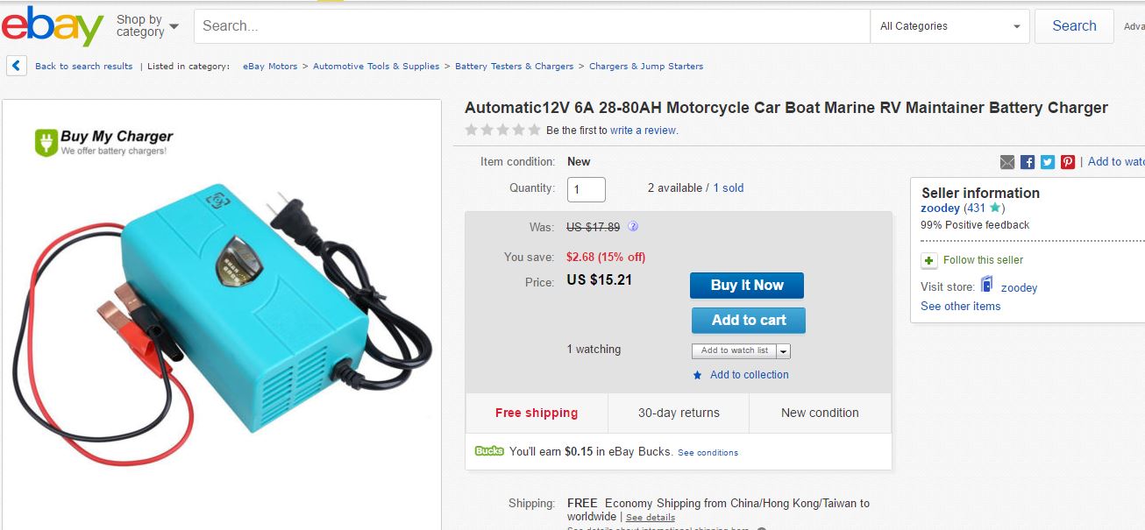Click the eBay logo
This screenshot has height=530, width=1145.
[x=53, y=26]
